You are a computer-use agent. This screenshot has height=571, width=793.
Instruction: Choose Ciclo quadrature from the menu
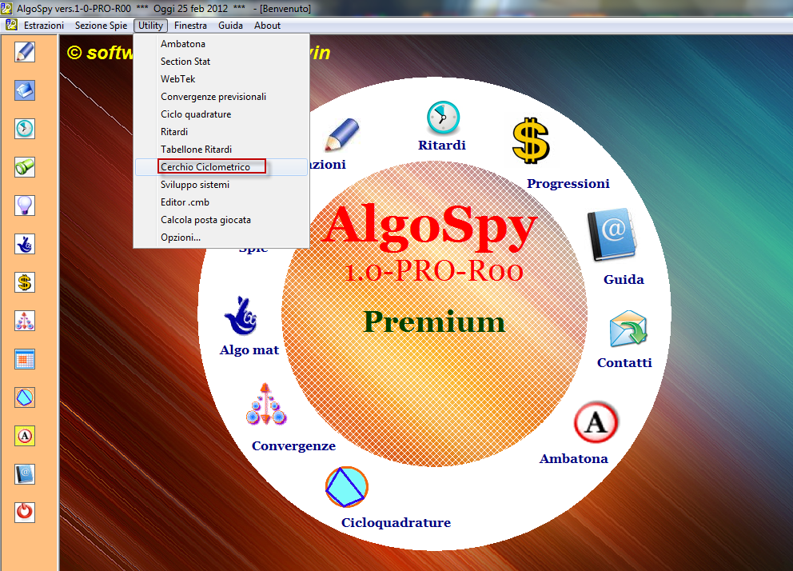221,114
